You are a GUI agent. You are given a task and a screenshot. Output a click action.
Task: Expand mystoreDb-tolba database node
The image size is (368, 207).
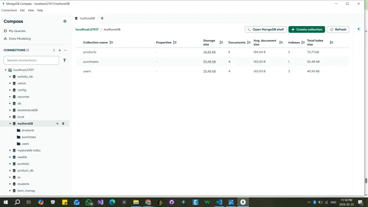10,150
